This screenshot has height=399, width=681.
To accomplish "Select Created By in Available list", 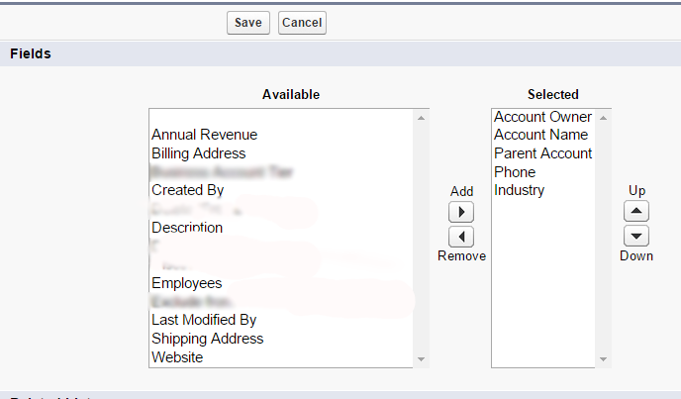I will pyautogui.click(x=188, y=190).
